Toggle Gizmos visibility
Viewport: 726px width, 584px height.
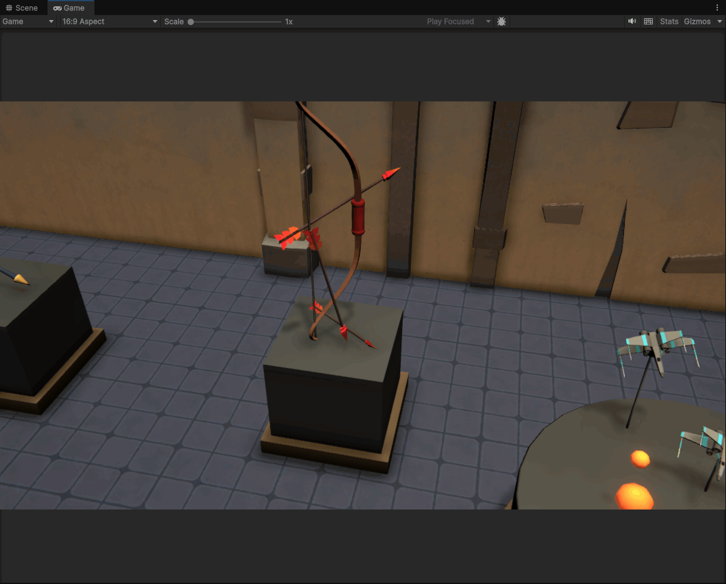[x=697, y=21]
